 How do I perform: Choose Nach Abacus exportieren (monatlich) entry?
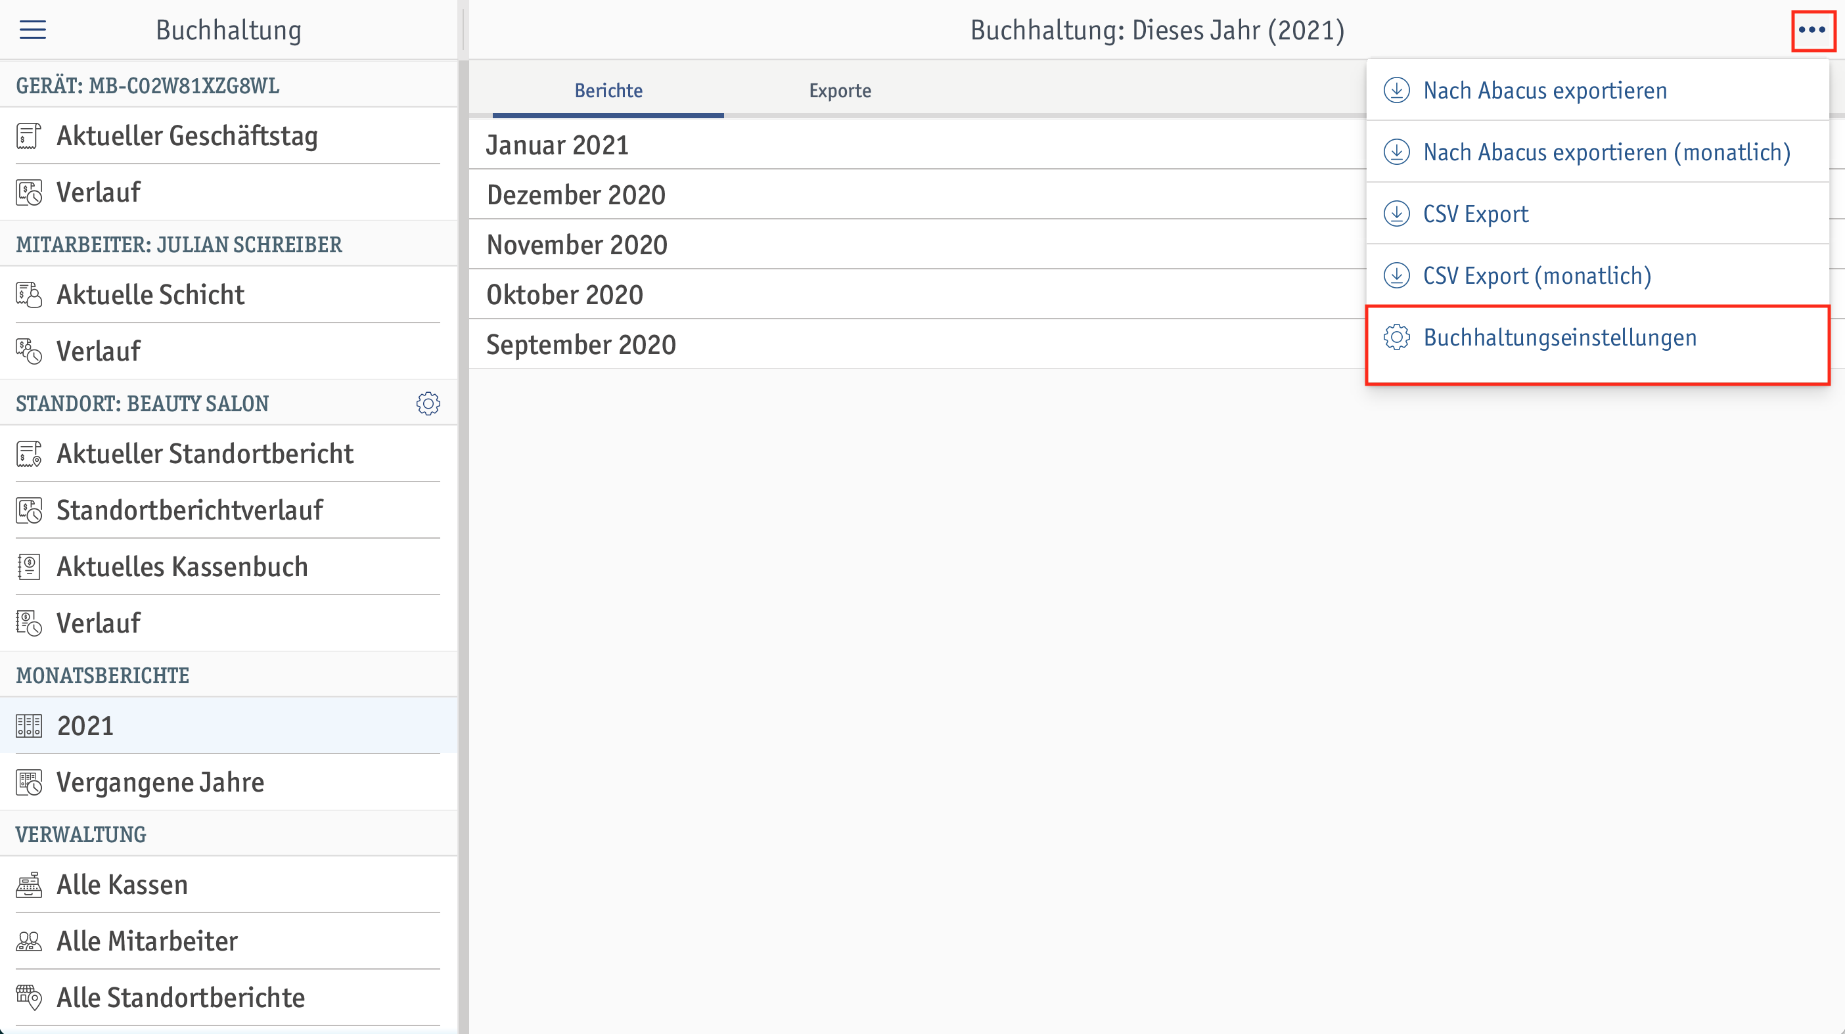pyautogui.click(x=1598, y=152)
